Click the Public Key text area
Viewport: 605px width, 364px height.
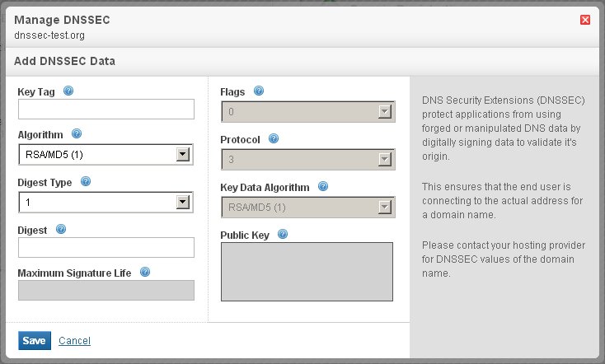307,272
